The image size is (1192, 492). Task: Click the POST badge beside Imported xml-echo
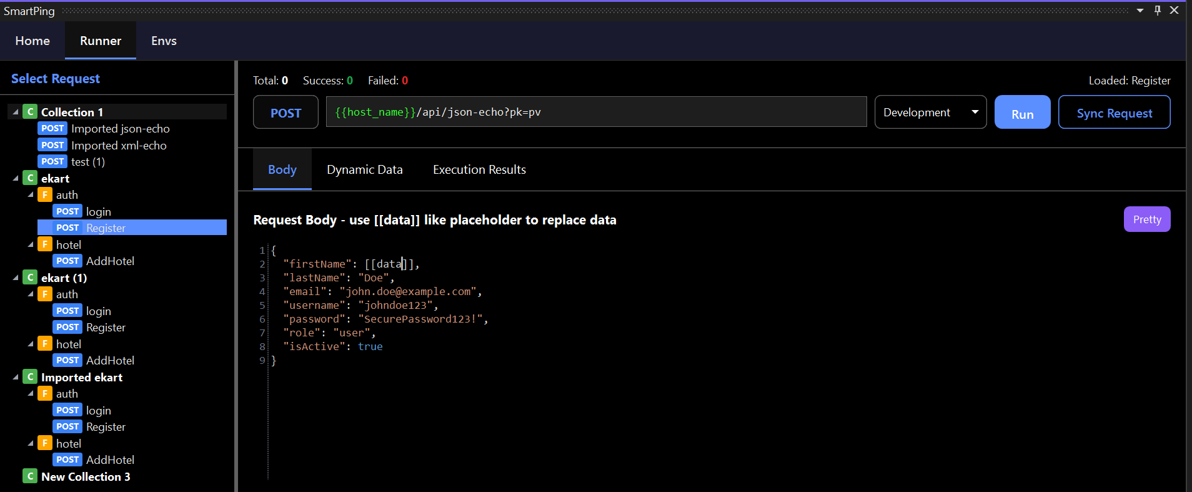pos(52,145)
